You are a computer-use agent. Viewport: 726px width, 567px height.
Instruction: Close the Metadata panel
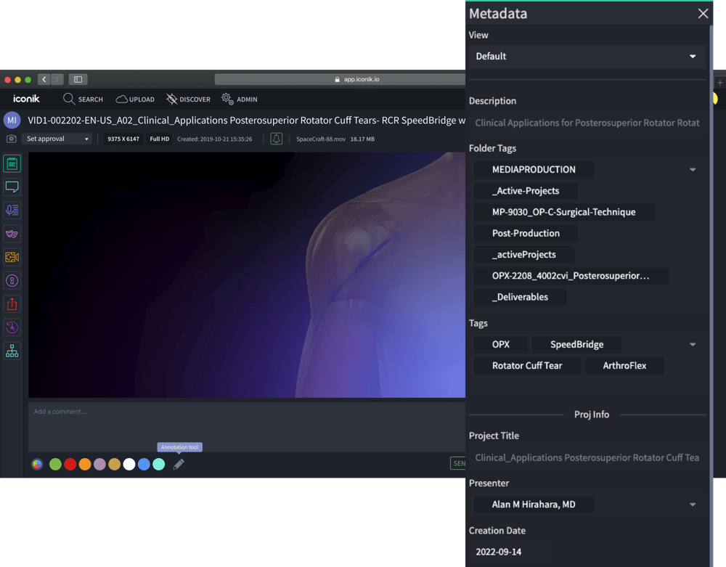coord(703,14)
